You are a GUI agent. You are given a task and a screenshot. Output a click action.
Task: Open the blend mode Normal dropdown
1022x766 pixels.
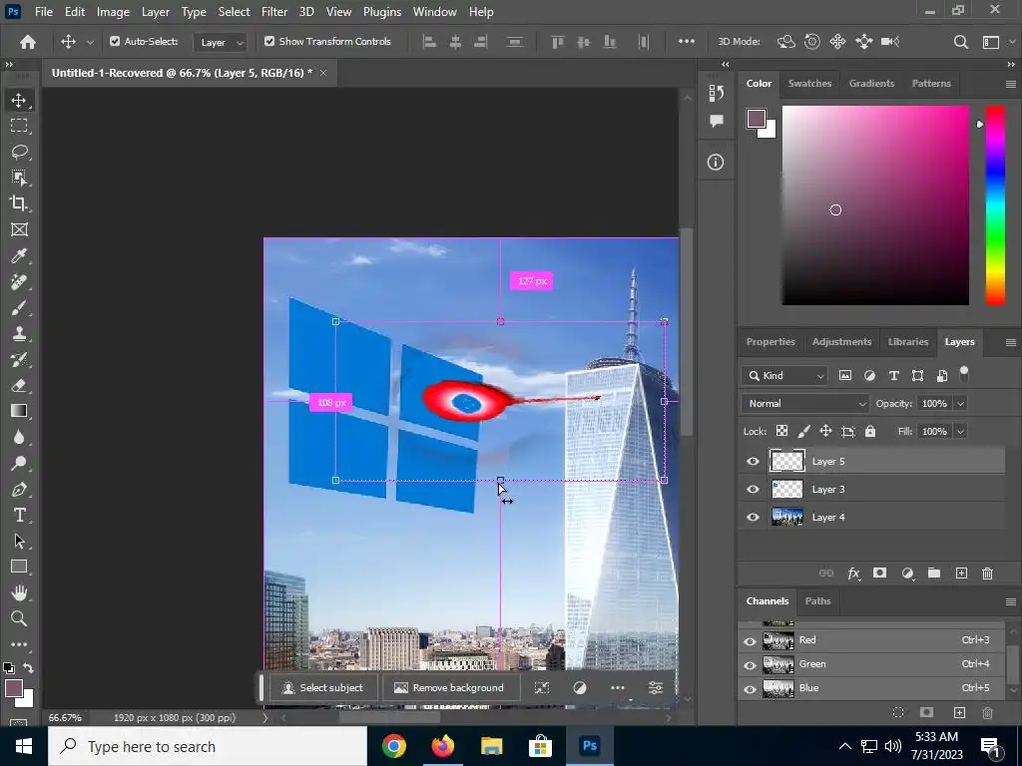pos(805,404)
